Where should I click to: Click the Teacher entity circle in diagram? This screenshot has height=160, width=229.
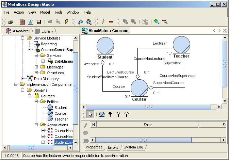click(x=182, y=45)
